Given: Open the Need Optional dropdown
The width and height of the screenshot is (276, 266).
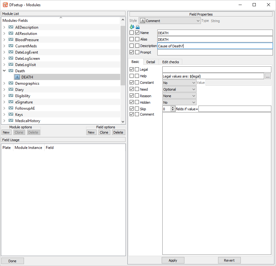Looking at the screenshot, I should pos(179,89).
